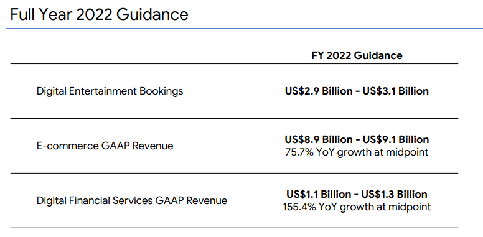Click the Full Year 2022 Guidance title
The height and width of the screenshot is (237, 483).
(99, 15)
